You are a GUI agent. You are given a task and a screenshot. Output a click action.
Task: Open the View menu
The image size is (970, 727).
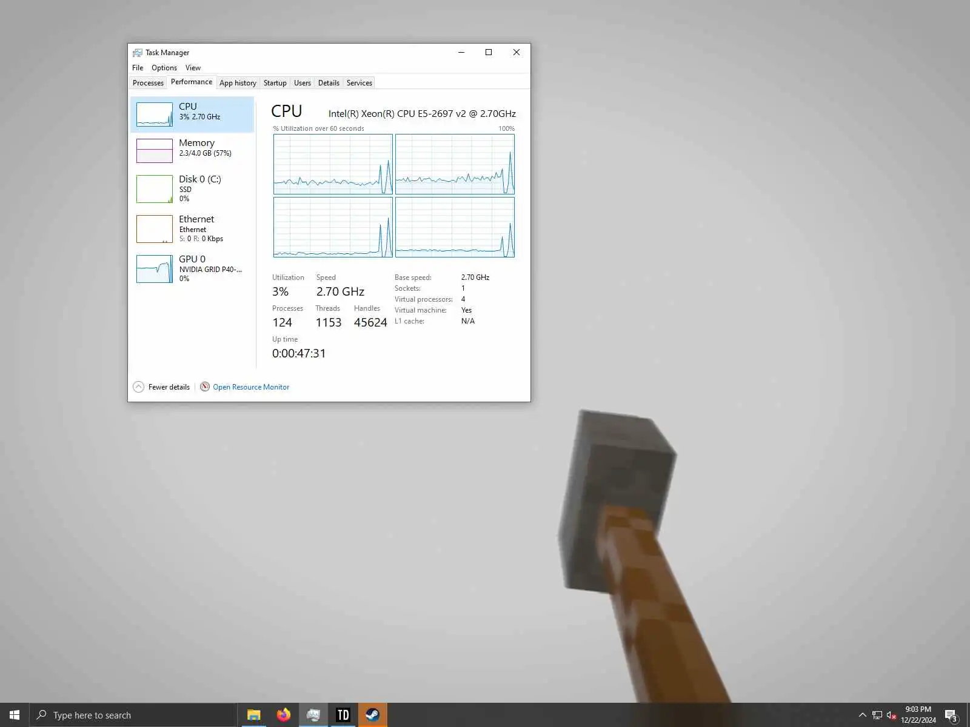pyautogui.click(x=193, y=68)
